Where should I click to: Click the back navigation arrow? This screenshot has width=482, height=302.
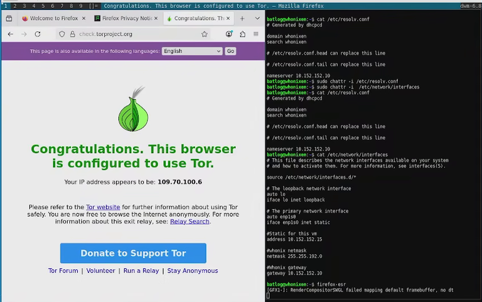click(x=11, y=34)
